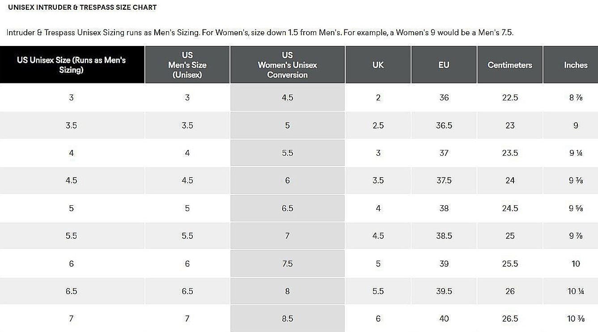Click the Unisex Intruder & Trespass Size Chart title
The image size is (598, 332).
point(82,8)
